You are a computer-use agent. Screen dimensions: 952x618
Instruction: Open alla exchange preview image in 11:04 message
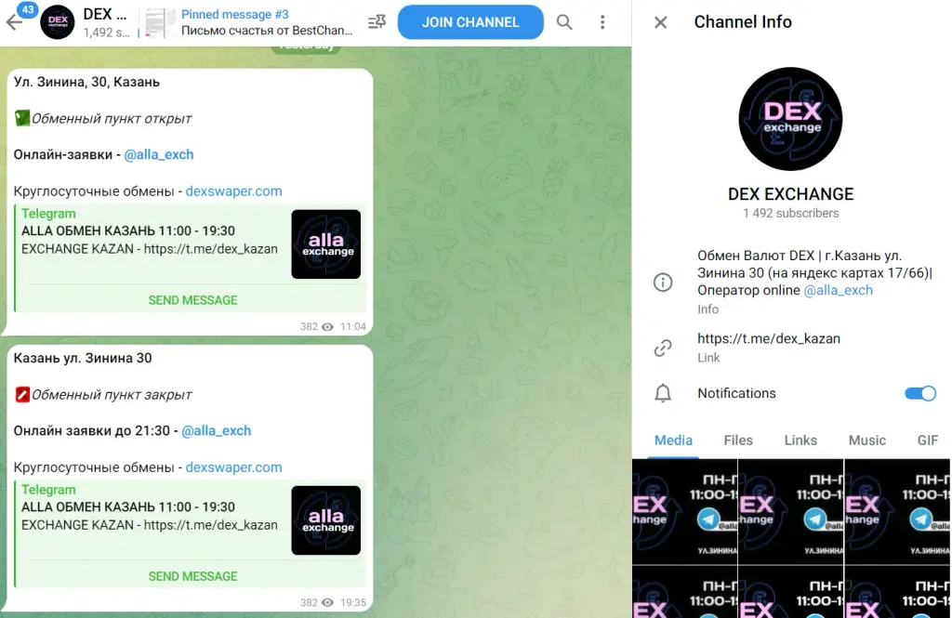coord(326,244)
